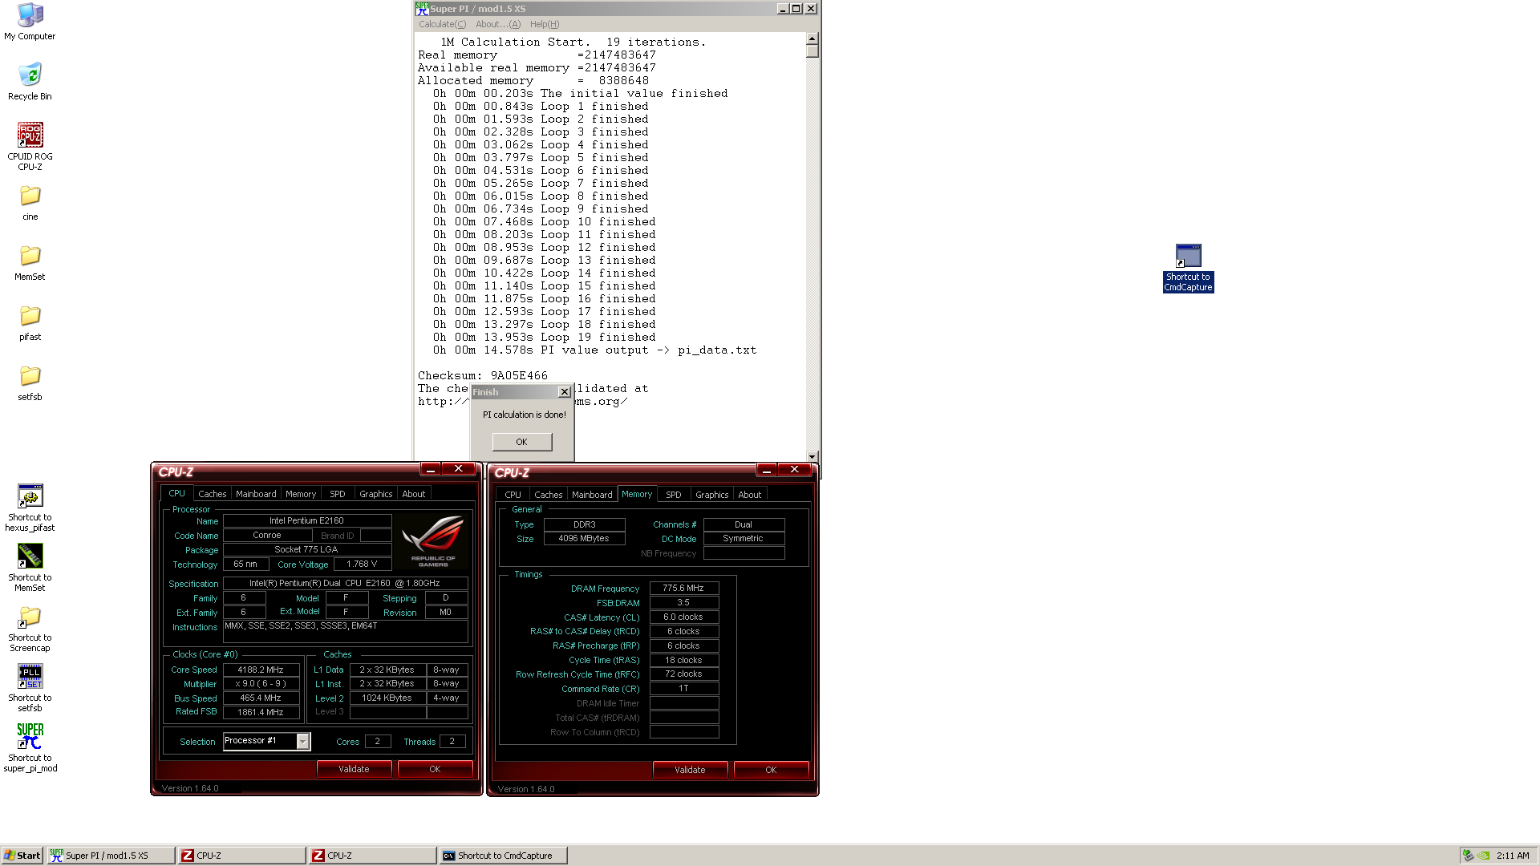1540x866 pixels.
Task: Open My Computer desktop icon
Action: coord(30,22)
